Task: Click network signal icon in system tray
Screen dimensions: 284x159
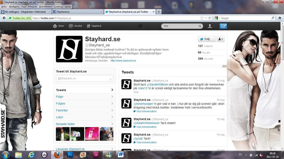Action: coord(256,155)
